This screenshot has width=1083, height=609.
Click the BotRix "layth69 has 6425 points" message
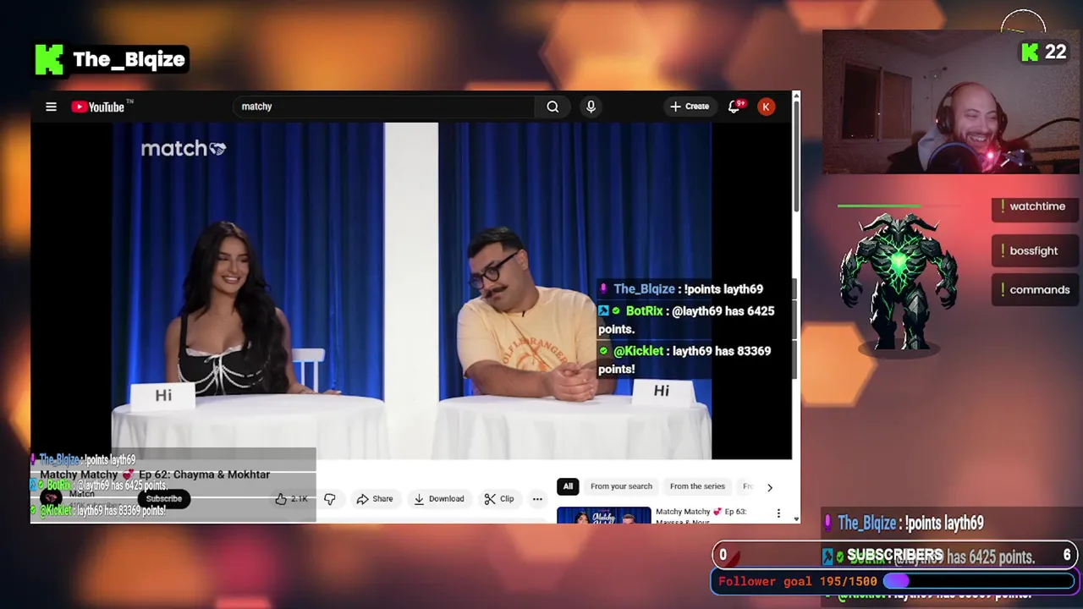point(686,320)
